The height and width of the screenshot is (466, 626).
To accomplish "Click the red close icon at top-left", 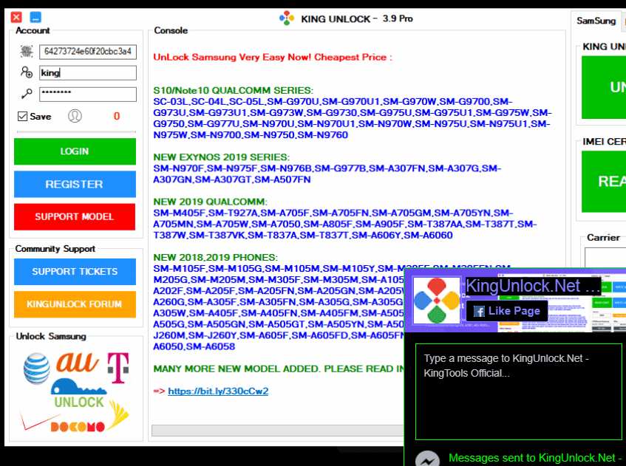I will pos(16,17).
